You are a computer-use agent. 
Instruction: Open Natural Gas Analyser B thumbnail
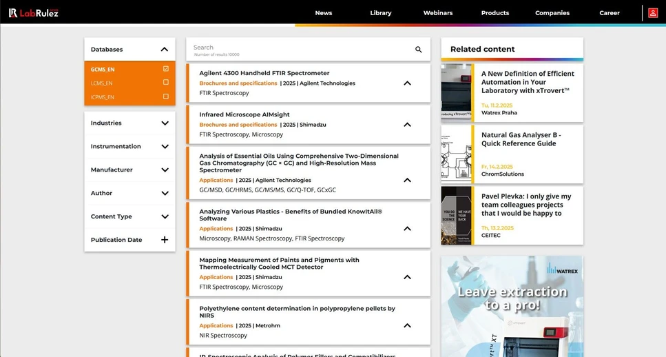click(456, 154)
